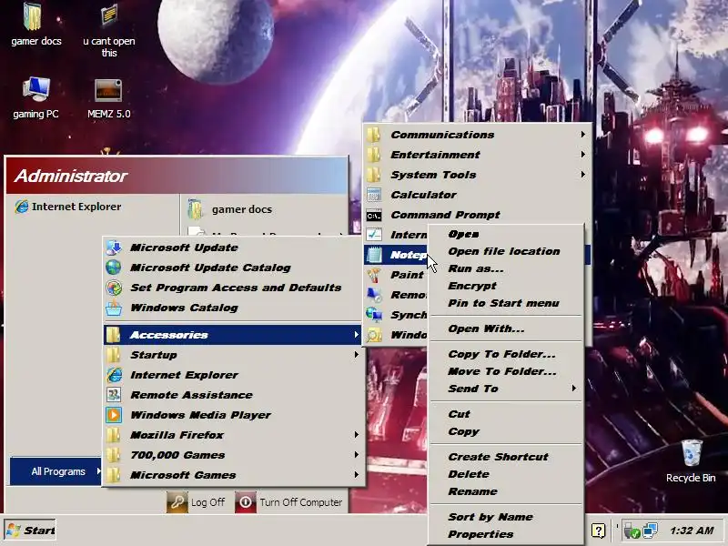Click Log Off text
The width and height of the screenshot is (728, 546).
[207, 502]
